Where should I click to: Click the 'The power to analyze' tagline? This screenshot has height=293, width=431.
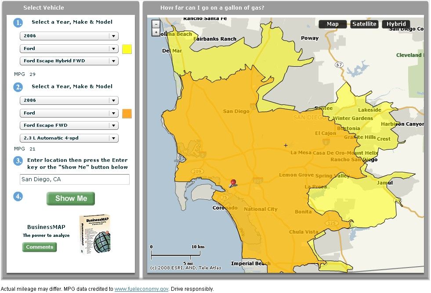click(x=46, y=236)
